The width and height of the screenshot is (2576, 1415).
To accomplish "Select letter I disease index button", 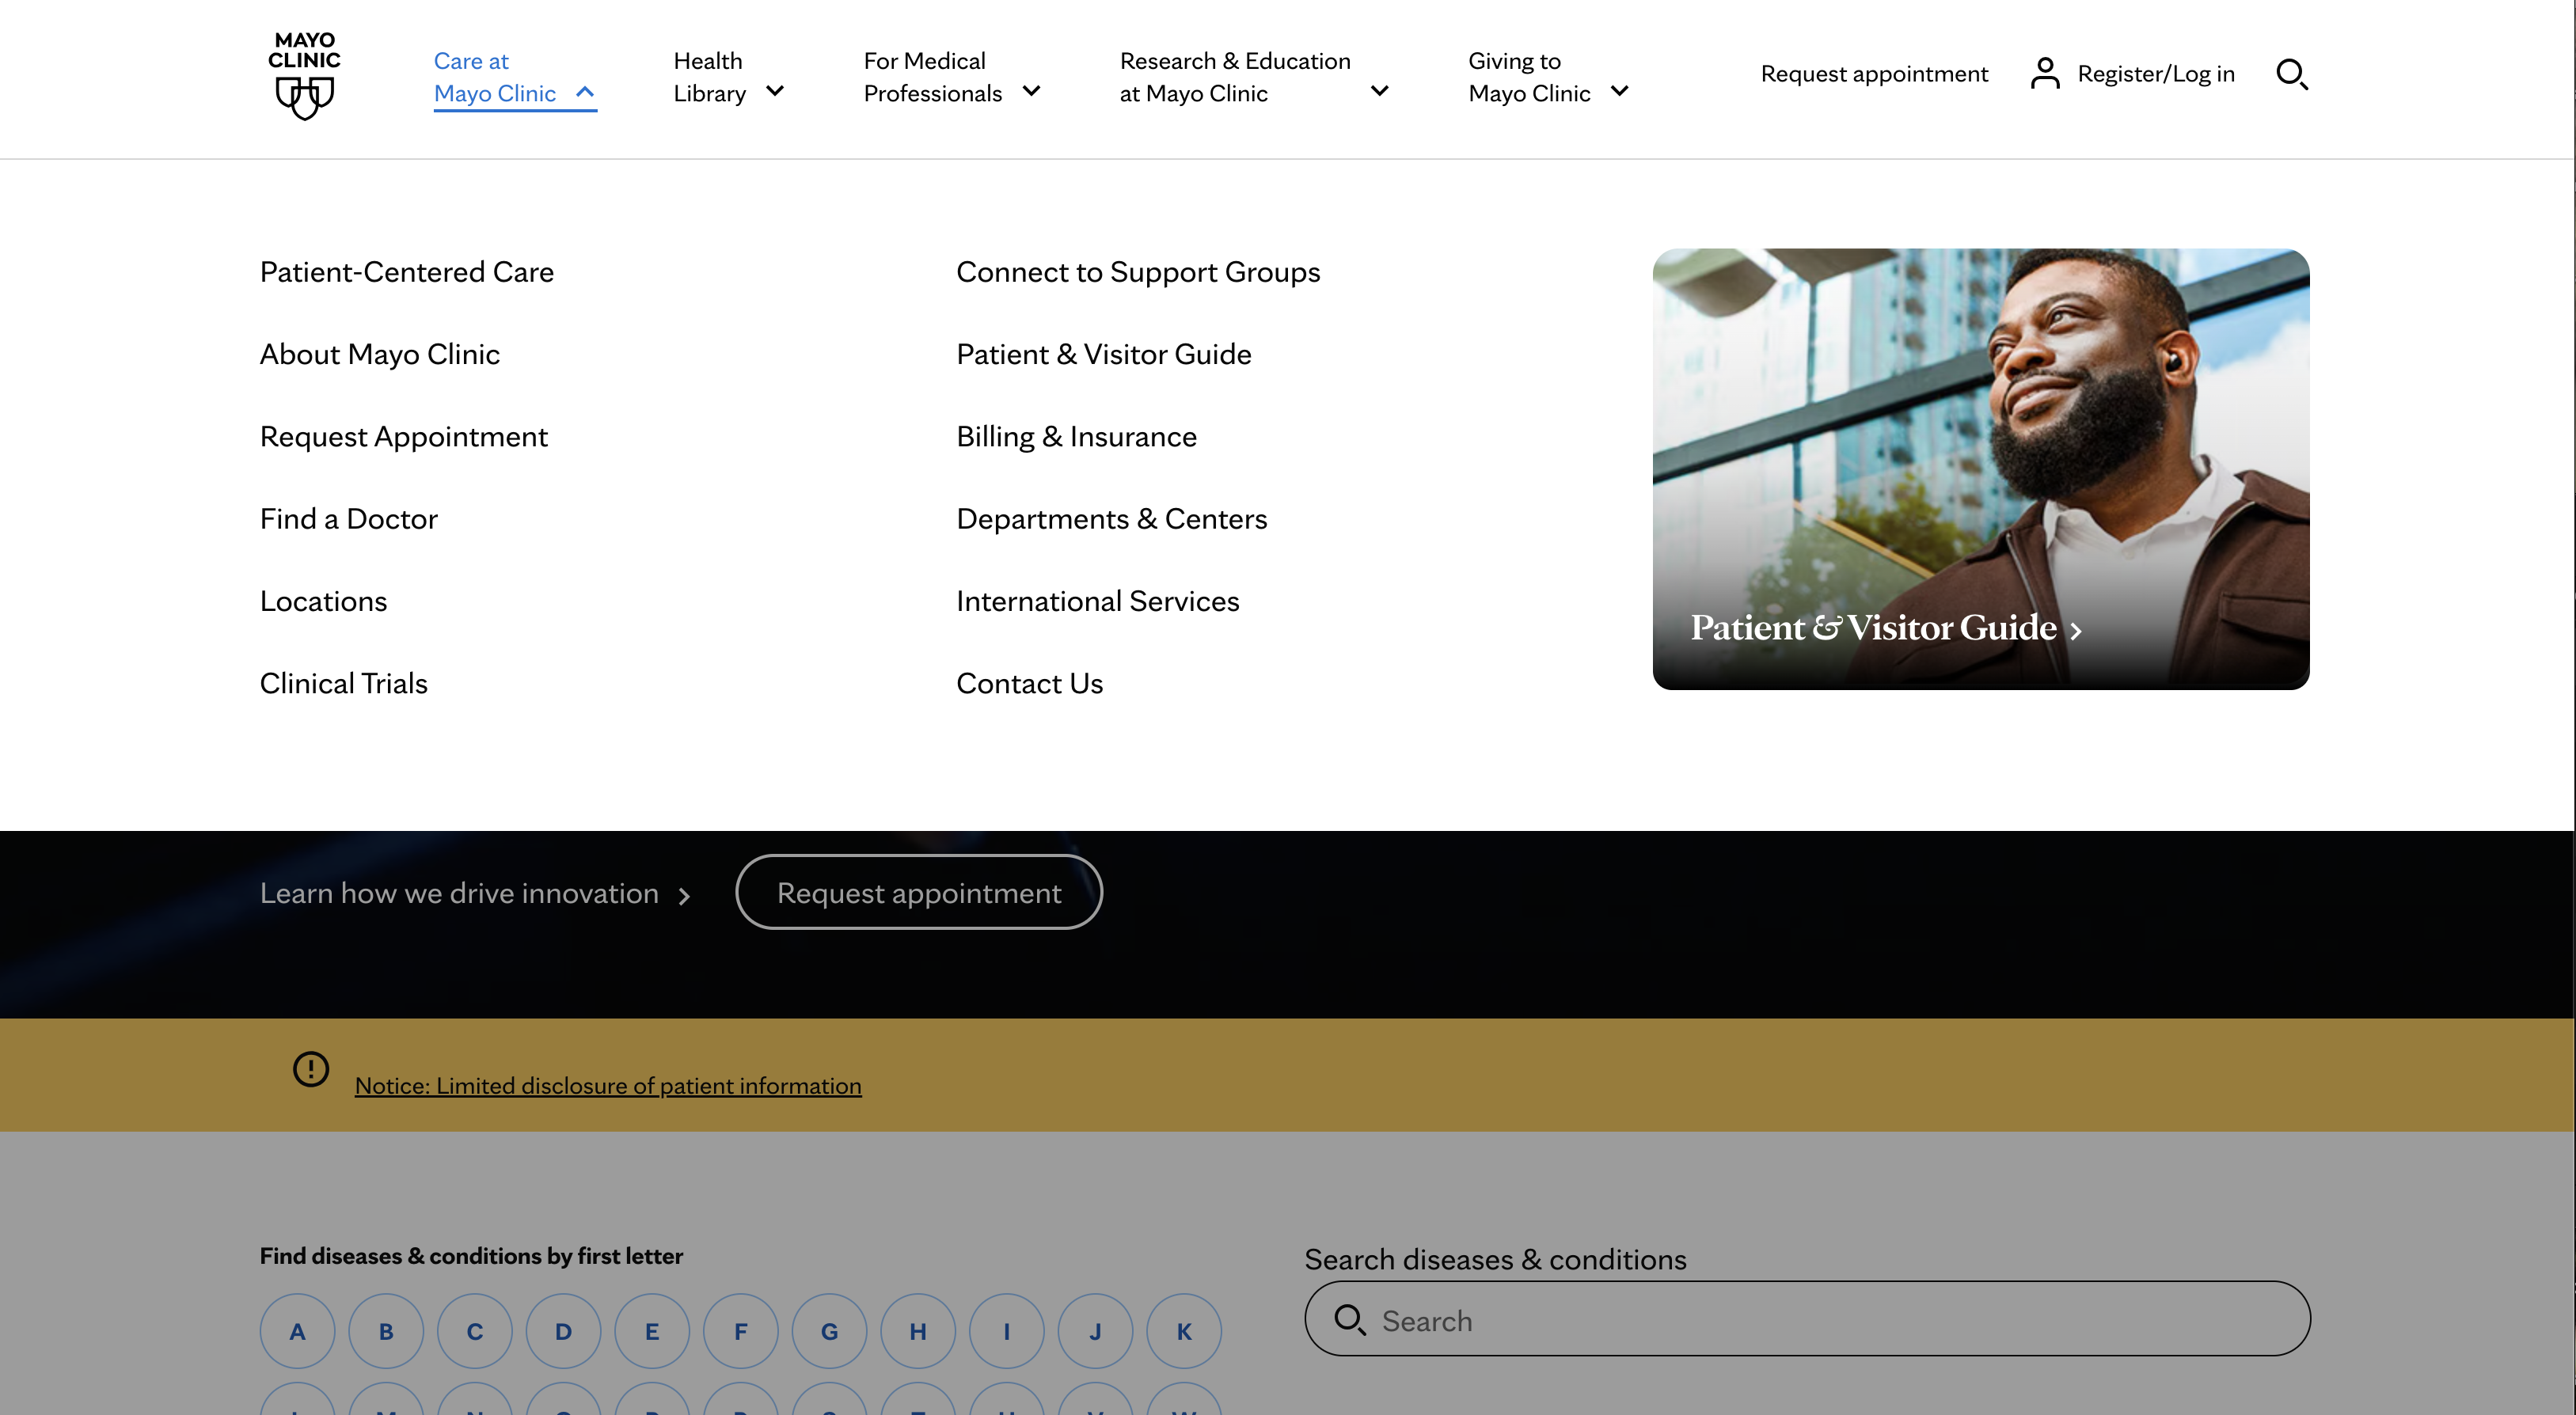I will (1007, 1331).
